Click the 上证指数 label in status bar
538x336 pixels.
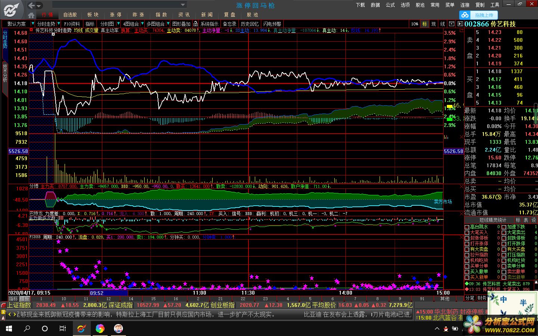pyautogui.click(x=19, y=305)
